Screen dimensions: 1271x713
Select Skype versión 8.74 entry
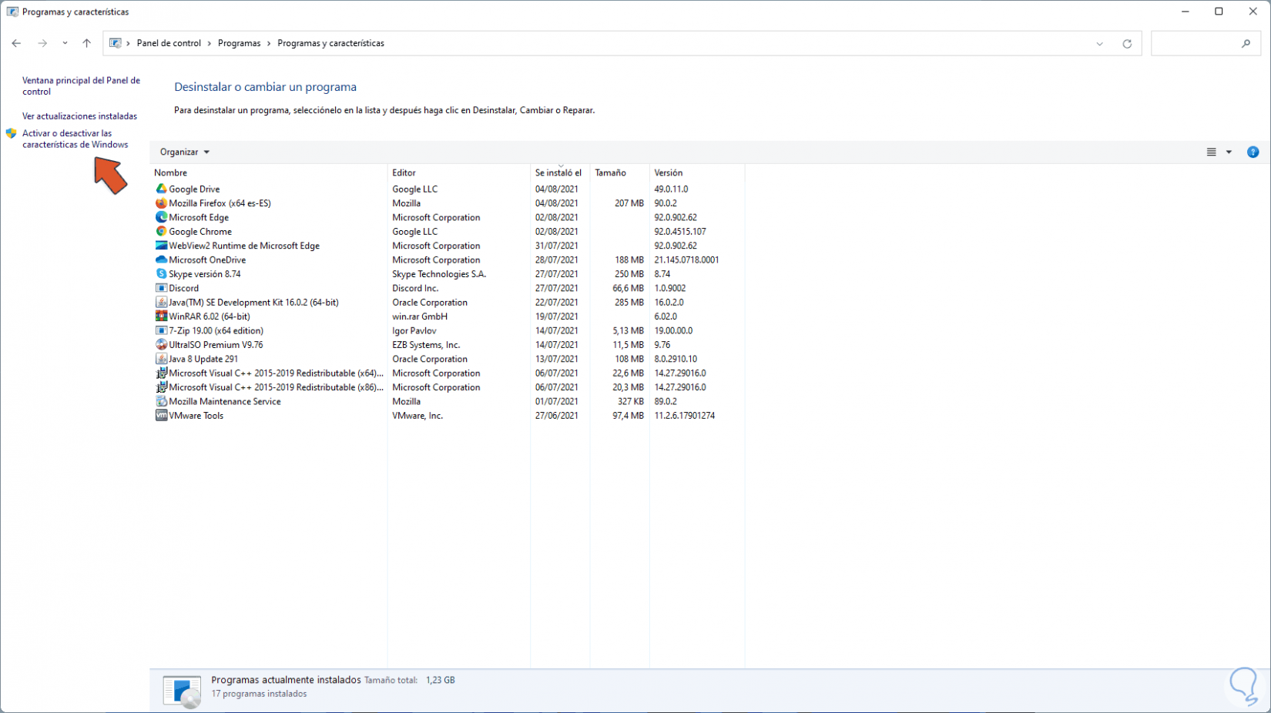(x=205, y=274)
